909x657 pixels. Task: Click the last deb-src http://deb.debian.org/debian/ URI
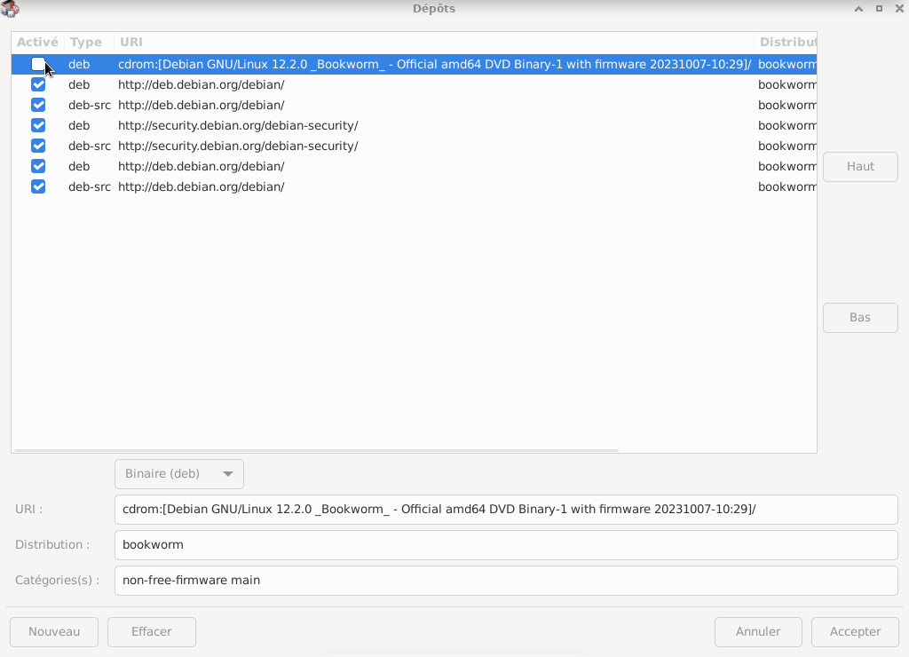pyautogui.click(x=202, y=186)
